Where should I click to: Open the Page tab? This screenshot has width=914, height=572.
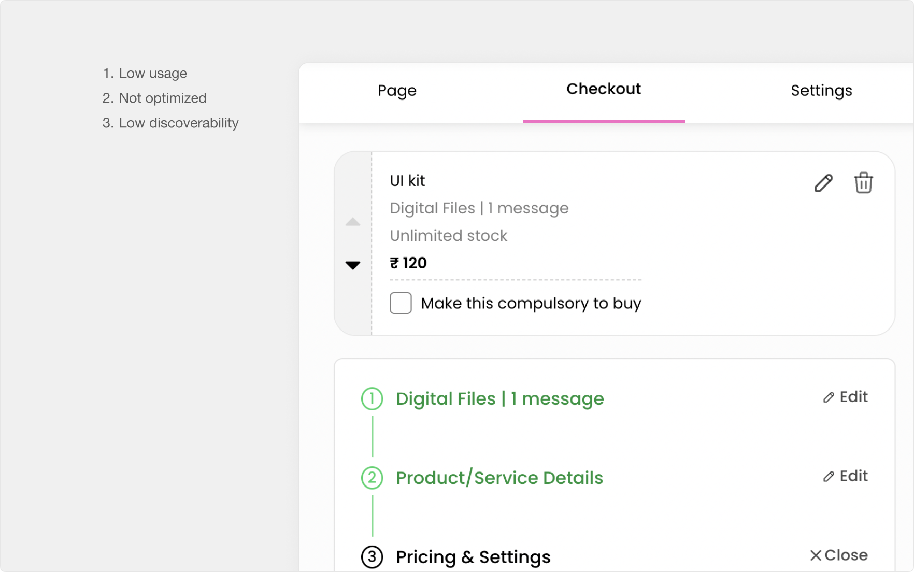point(397,91)
